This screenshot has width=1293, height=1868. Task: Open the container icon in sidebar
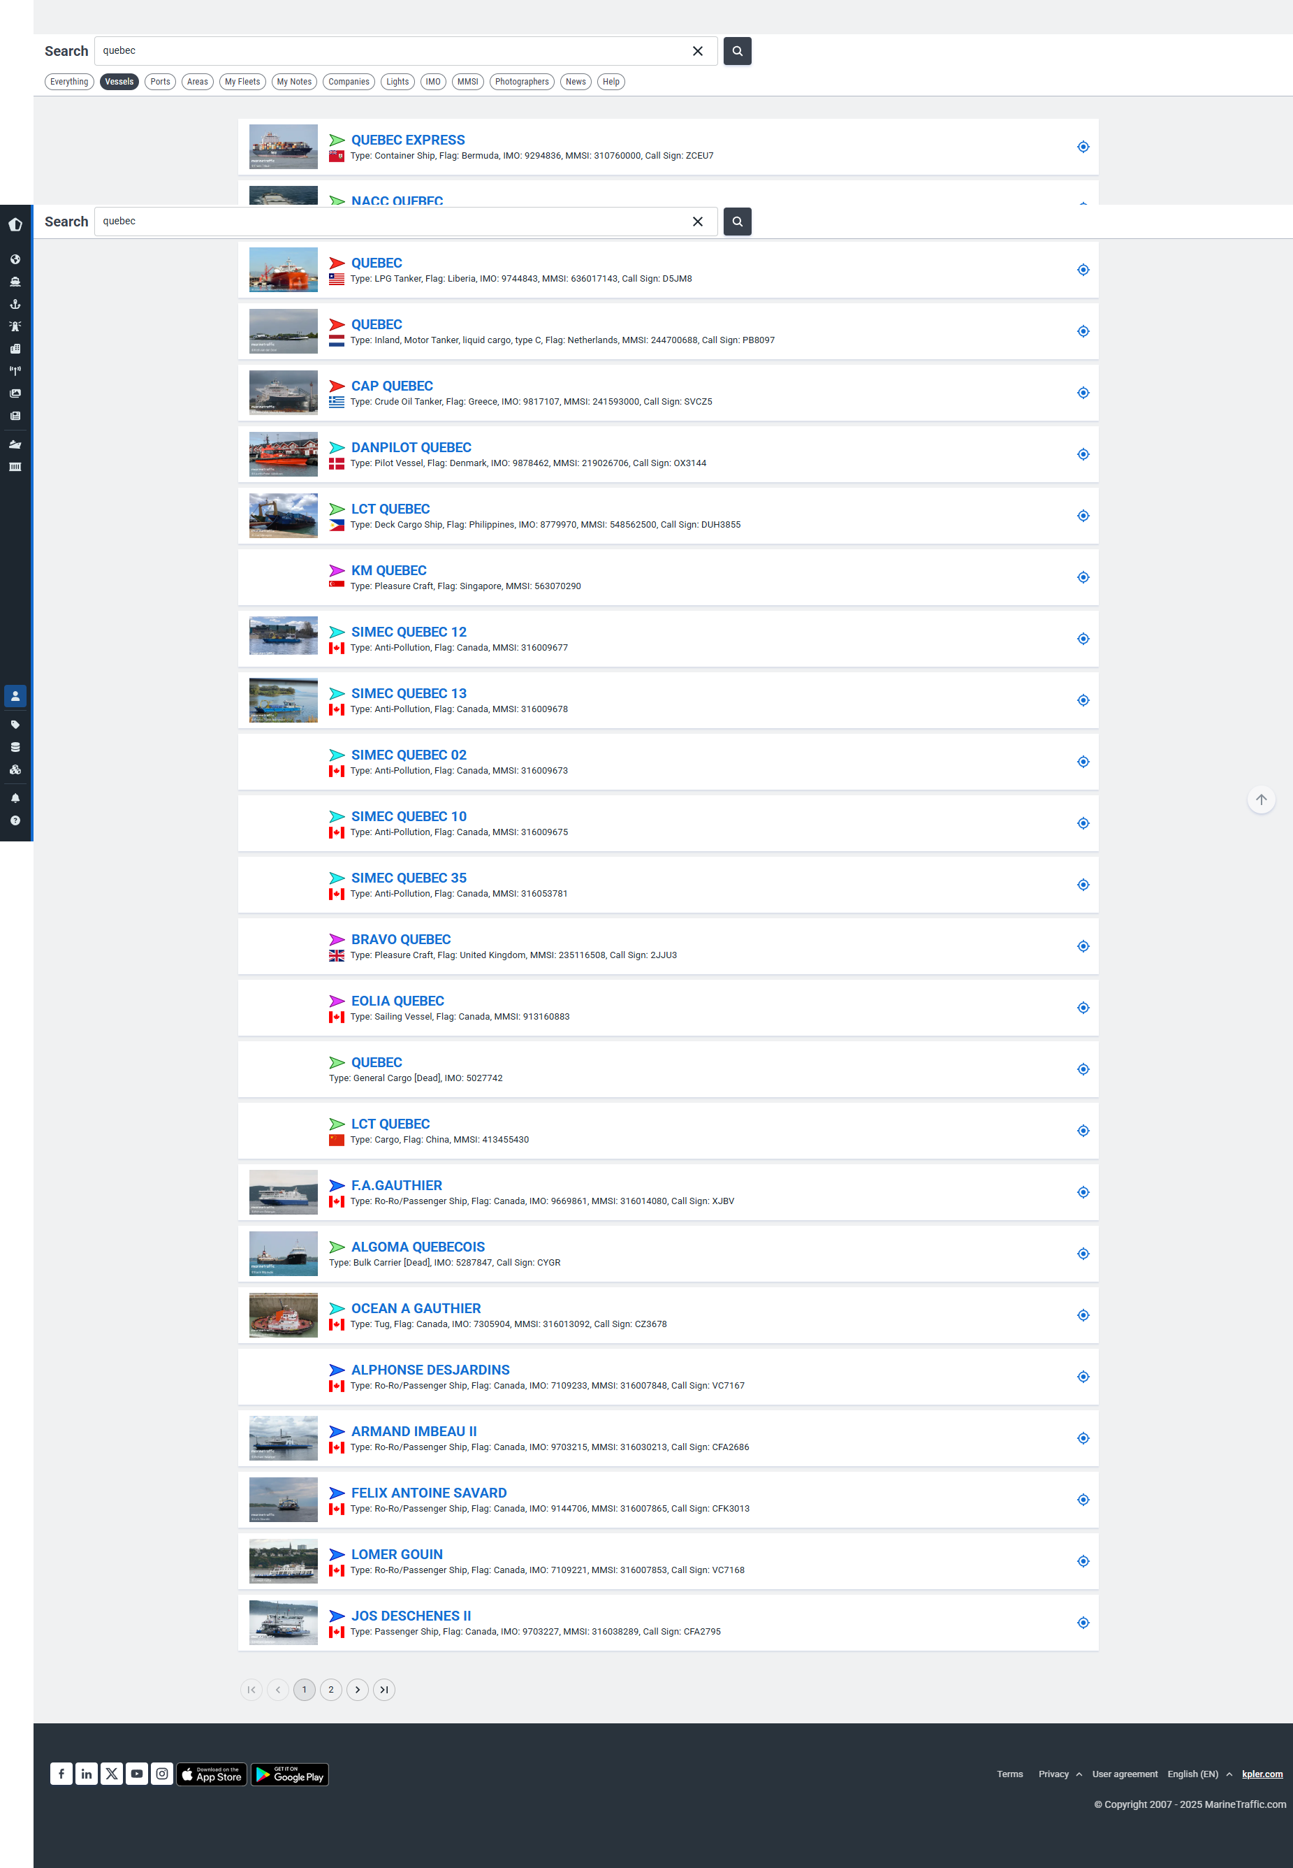point(15,467)
